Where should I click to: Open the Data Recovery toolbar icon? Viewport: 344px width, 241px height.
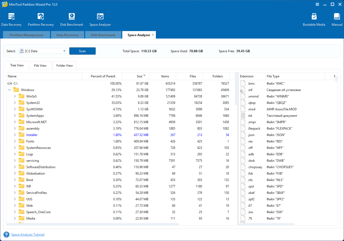[11, 17]
